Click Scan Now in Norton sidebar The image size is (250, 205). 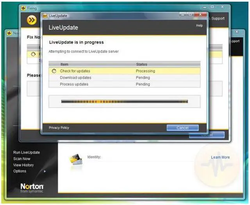pos(22,159)
